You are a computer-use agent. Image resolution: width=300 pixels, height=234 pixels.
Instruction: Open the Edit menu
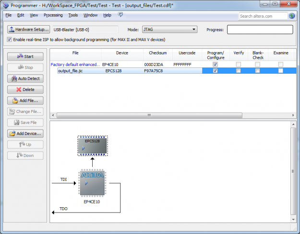click(x=21, y=15)
